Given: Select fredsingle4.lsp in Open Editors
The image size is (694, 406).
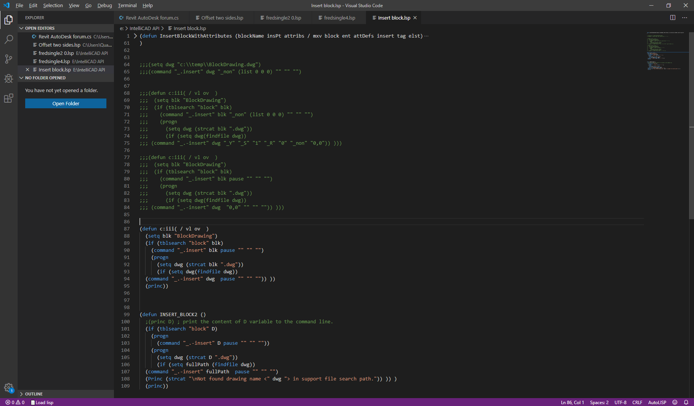Looking at the screenshot, I should (x=66, y=61).
